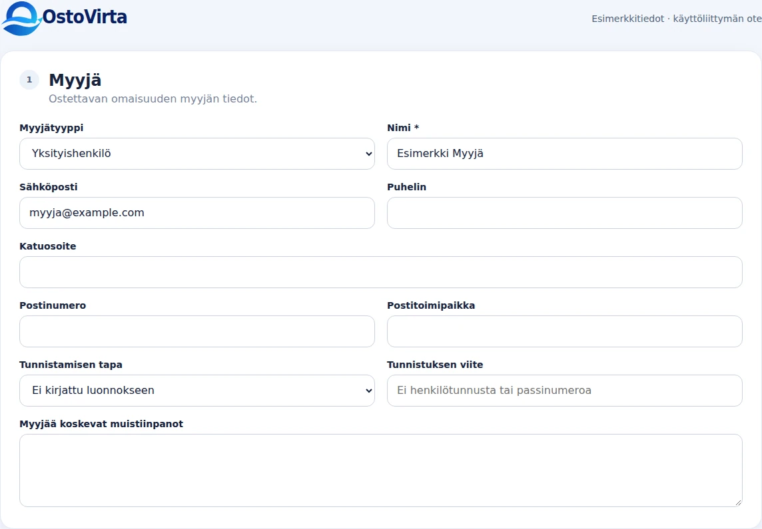Click the textarea resize handle corner
The width and height of the screenshot is (762, 529).
coord(738,503)
